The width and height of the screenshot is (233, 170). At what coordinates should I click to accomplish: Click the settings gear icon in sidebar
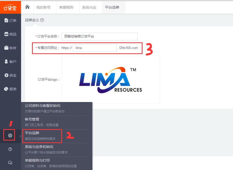click(10, 135)
